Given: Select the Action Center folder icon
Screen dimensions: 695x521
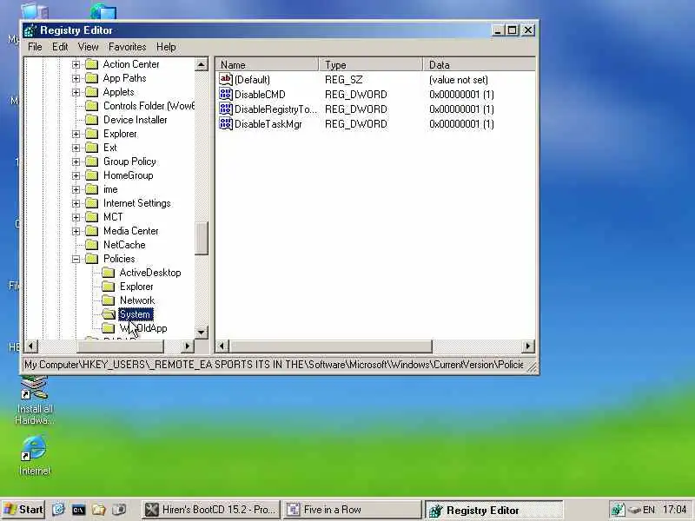Looking at the screenshot, I should [x=92, y=64].
